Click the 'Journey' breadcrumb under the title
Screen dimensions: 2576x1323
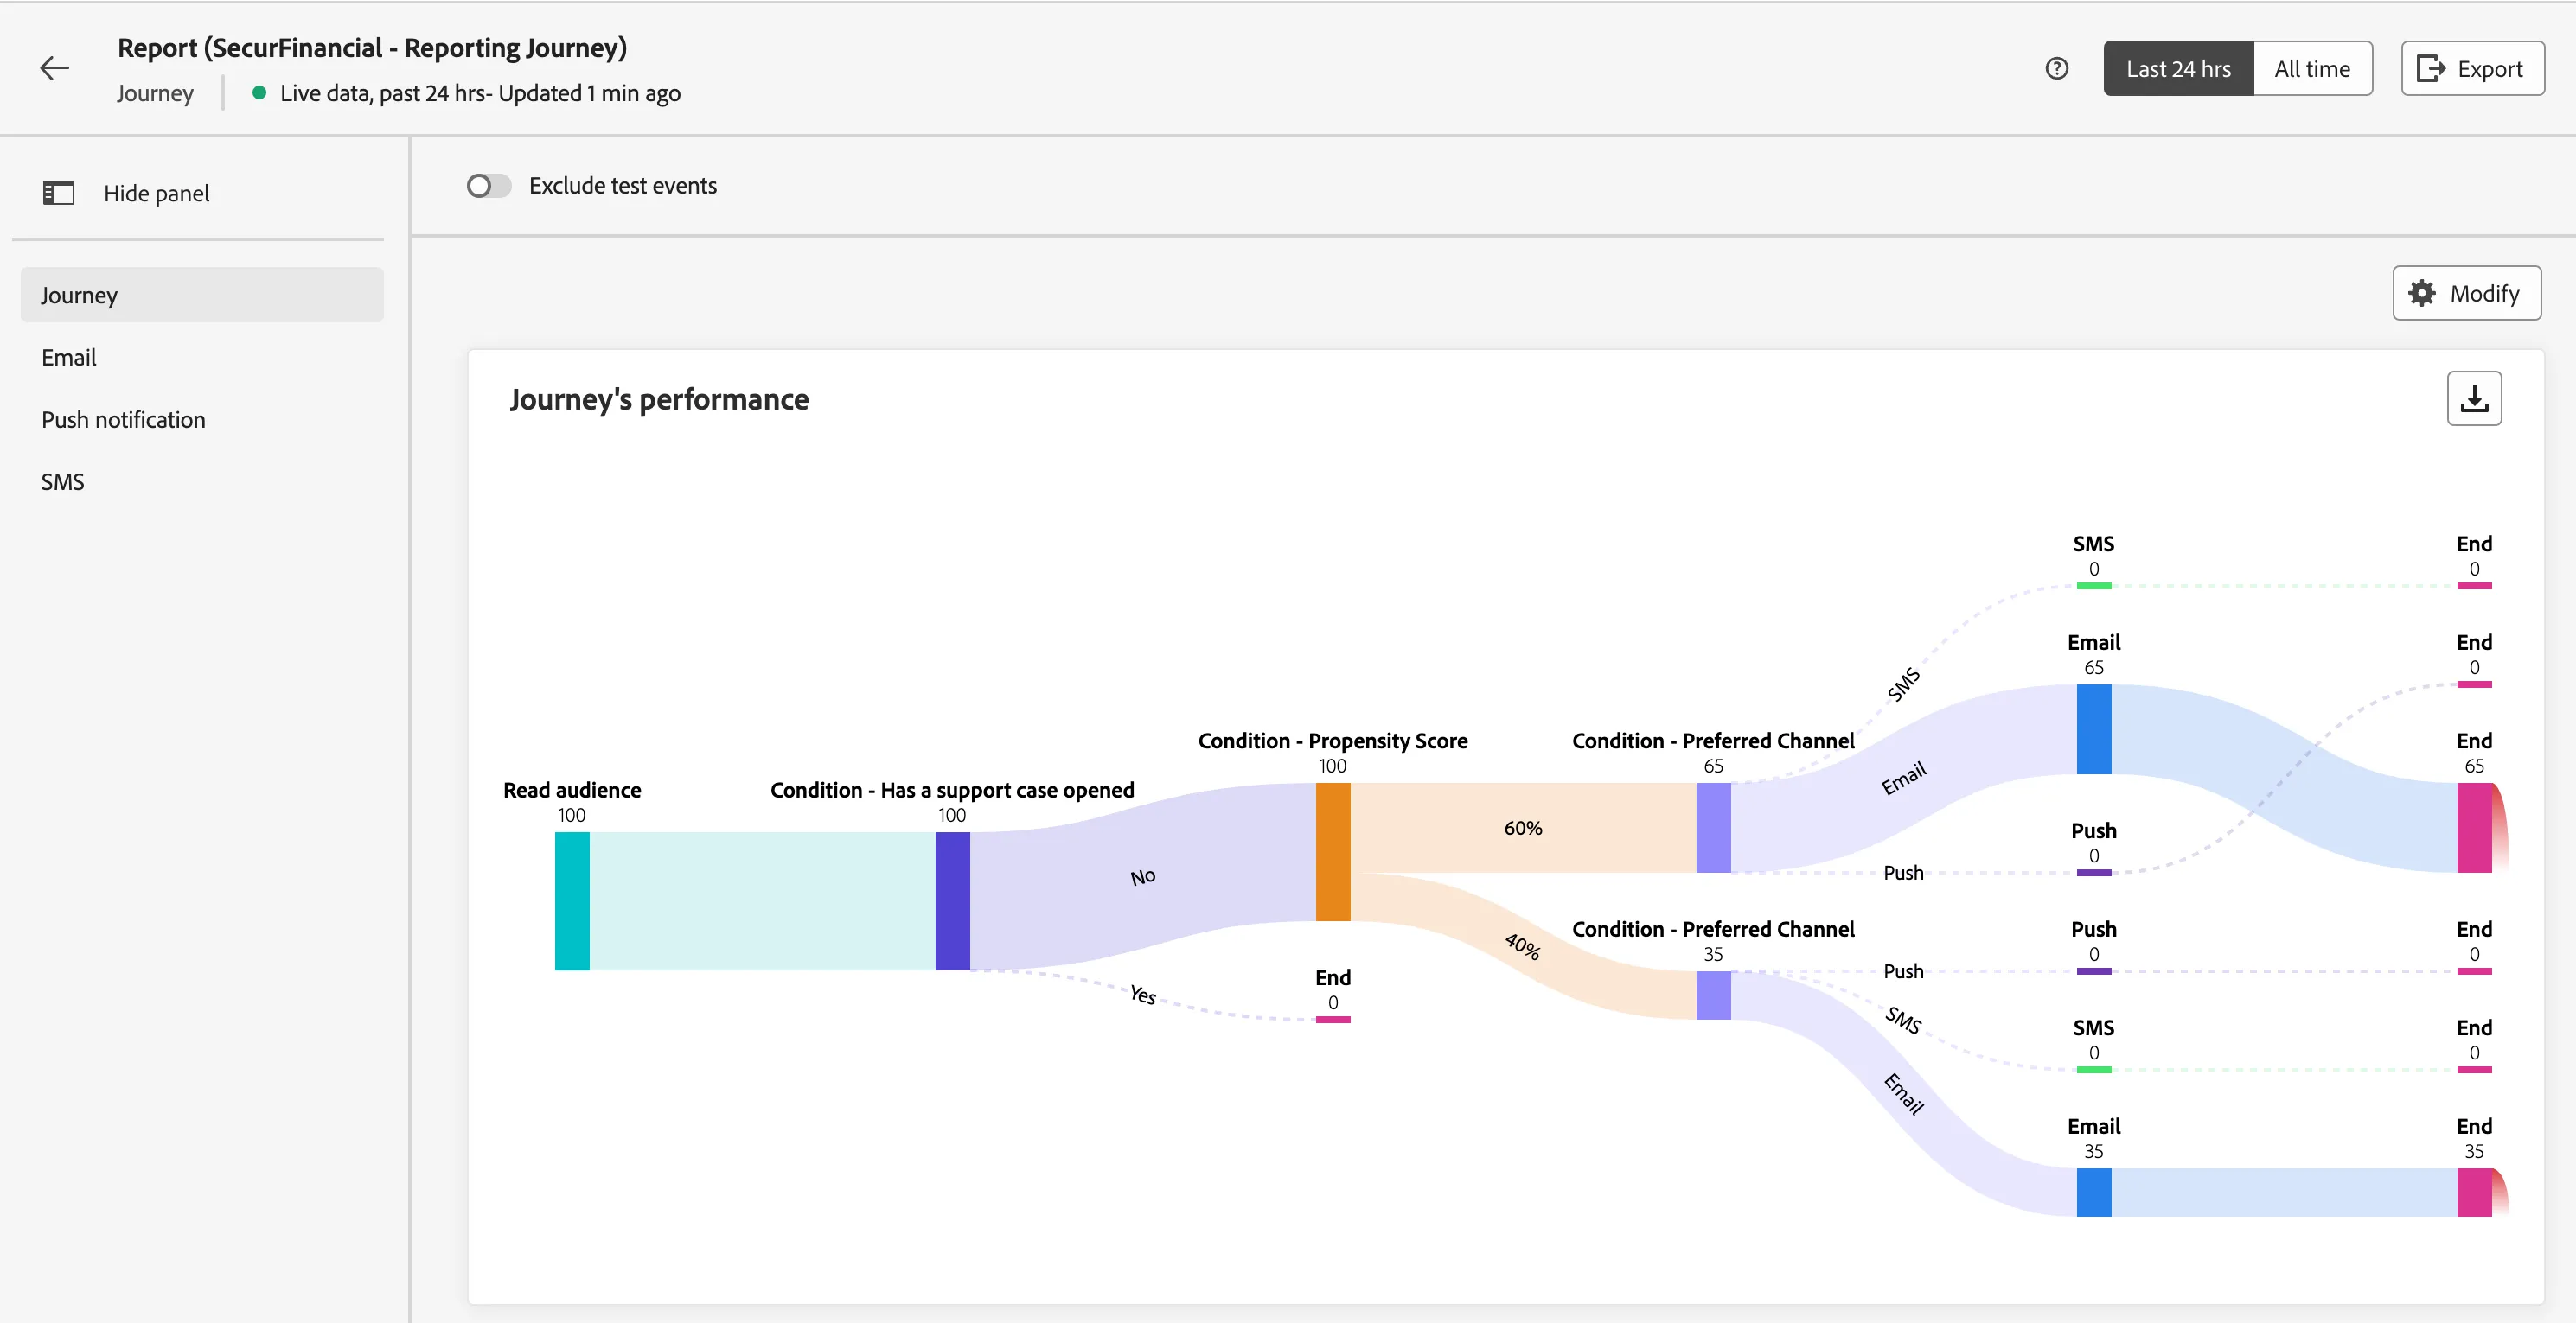coord(155,93)
